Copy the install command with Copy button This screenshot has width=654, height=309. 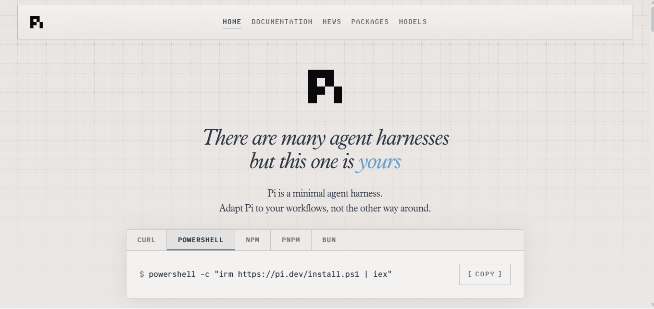pyautogui.click(x=485, y=274)
